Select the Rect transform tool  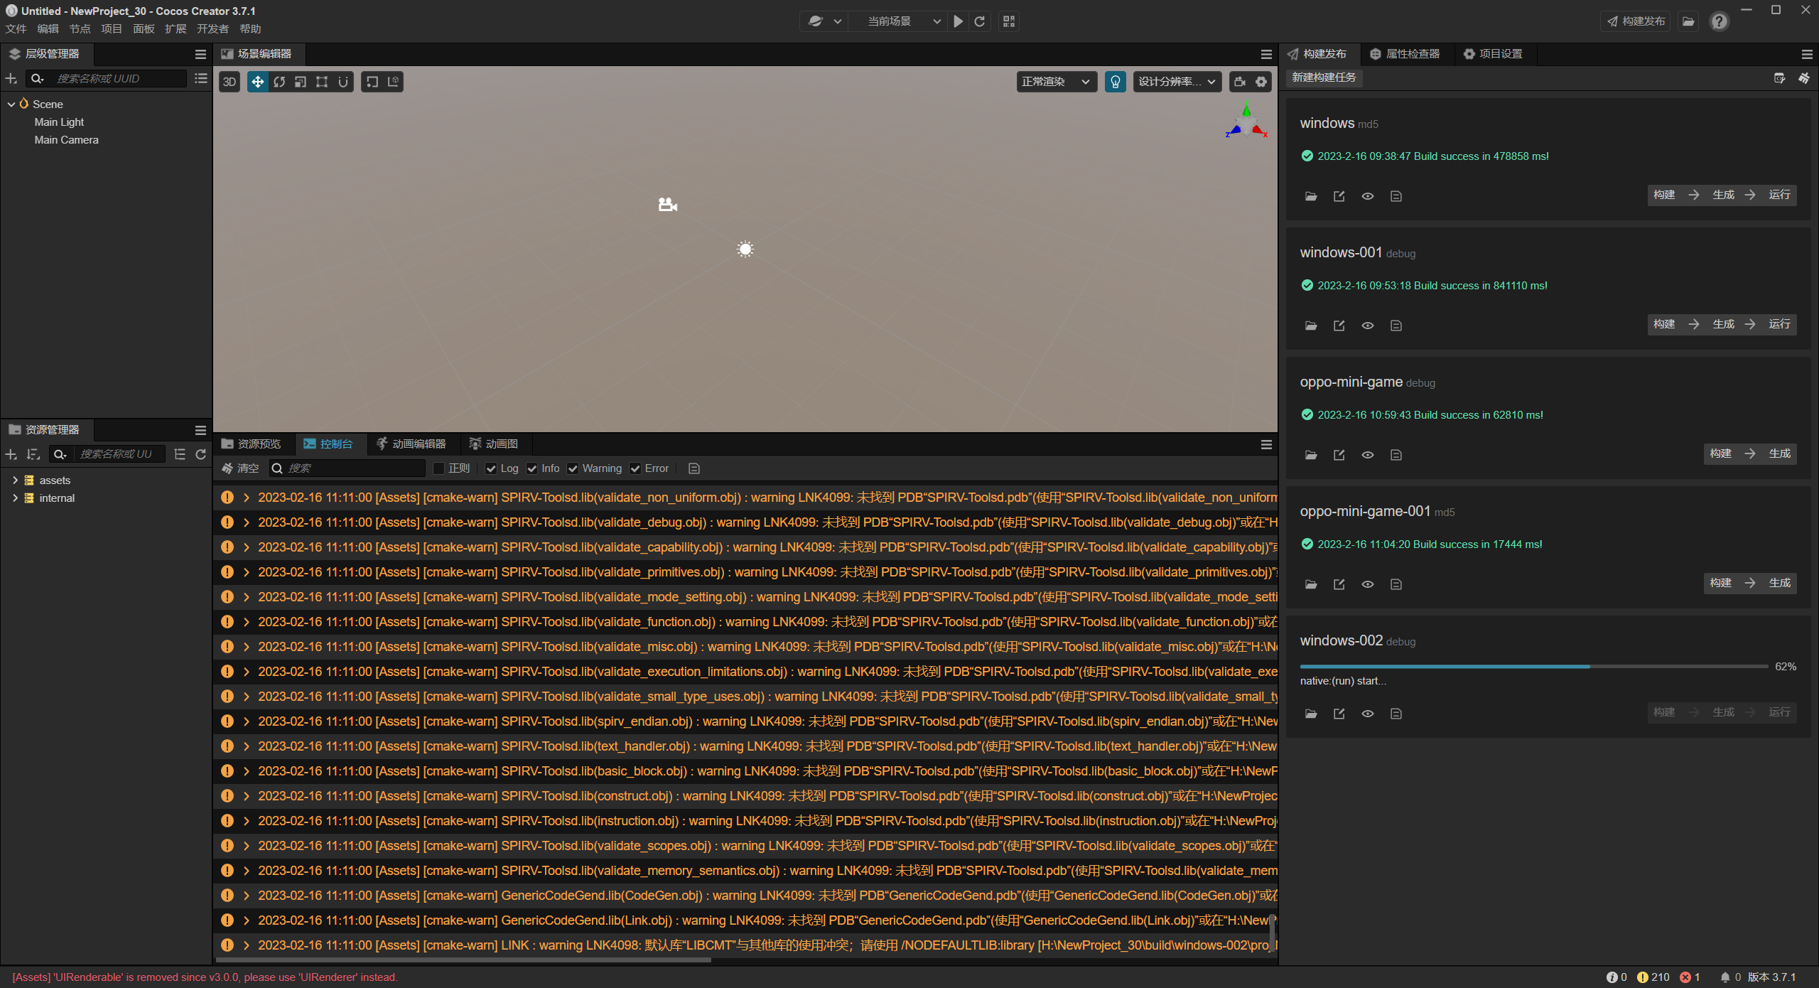click(x=322, y=82)
